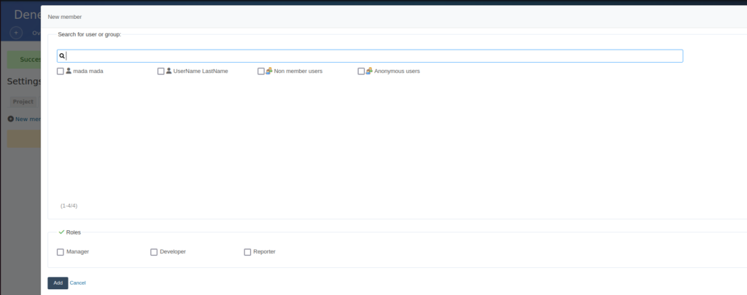Click the circled plus icon in header
The height and width of the screenshot is (295, 747).
pyautogui.click(x=16, y=33)
